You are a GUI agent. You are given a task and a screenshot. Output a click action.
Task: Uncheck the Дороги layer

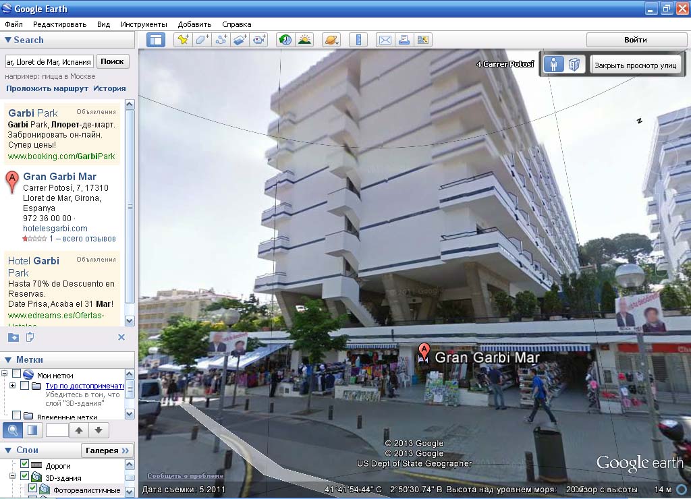click(25, 464)
